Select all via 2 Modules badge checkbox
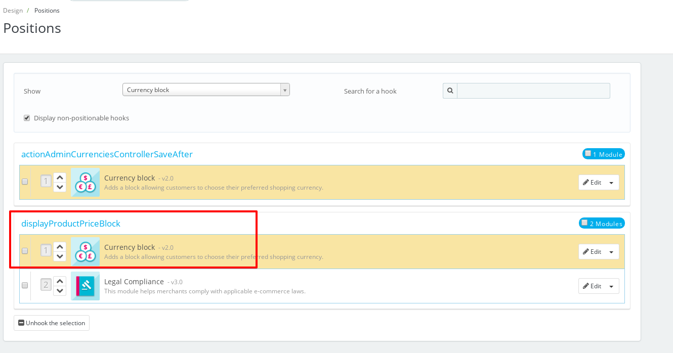Viewport: 673px width, 353px height. [x=584, y=223]
